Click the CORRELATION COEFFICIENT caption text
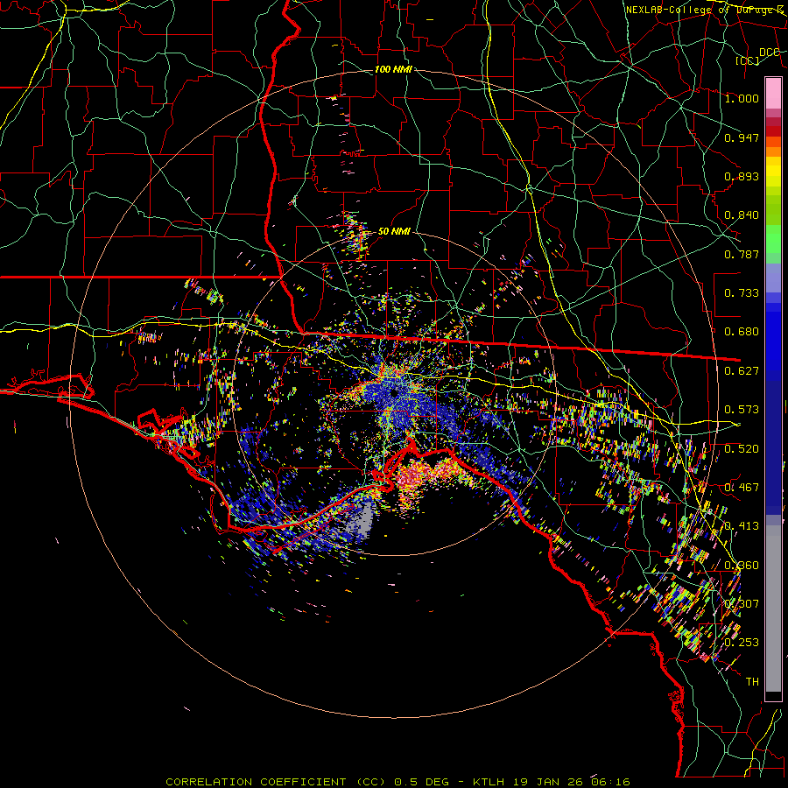Viewport: 788px width, 788px height. point(256,782)
